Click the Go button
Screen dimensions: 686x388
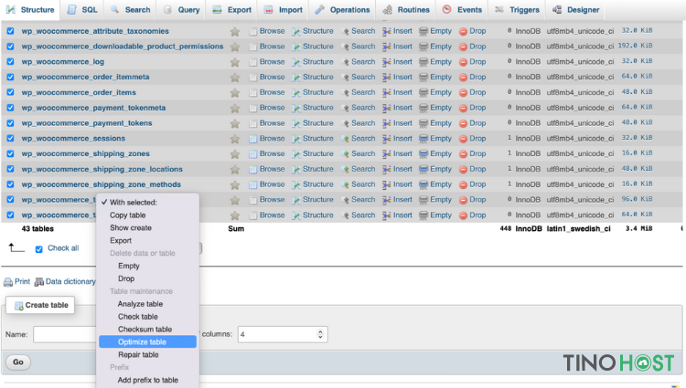(18, 362)
